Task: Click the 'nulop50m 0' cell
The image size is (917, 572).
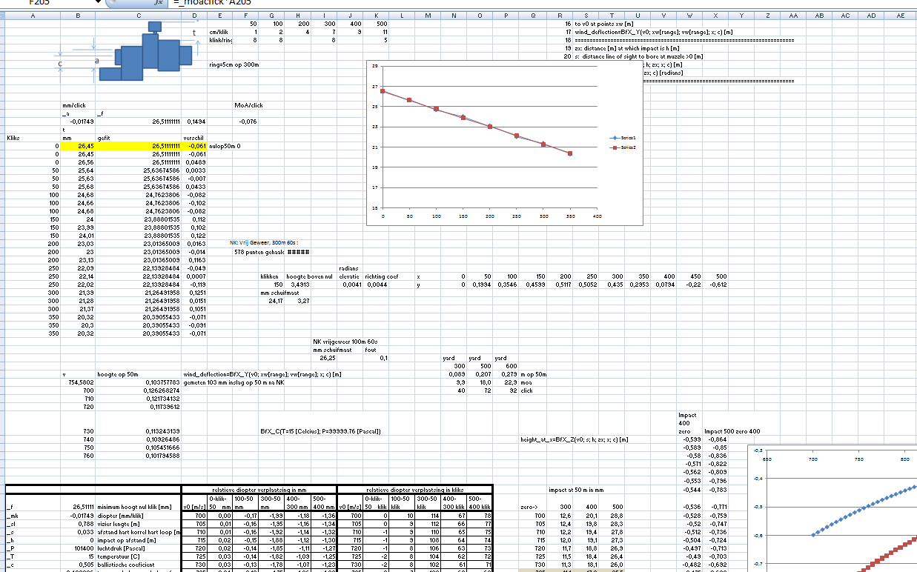Action: click(x=225, y=146)
